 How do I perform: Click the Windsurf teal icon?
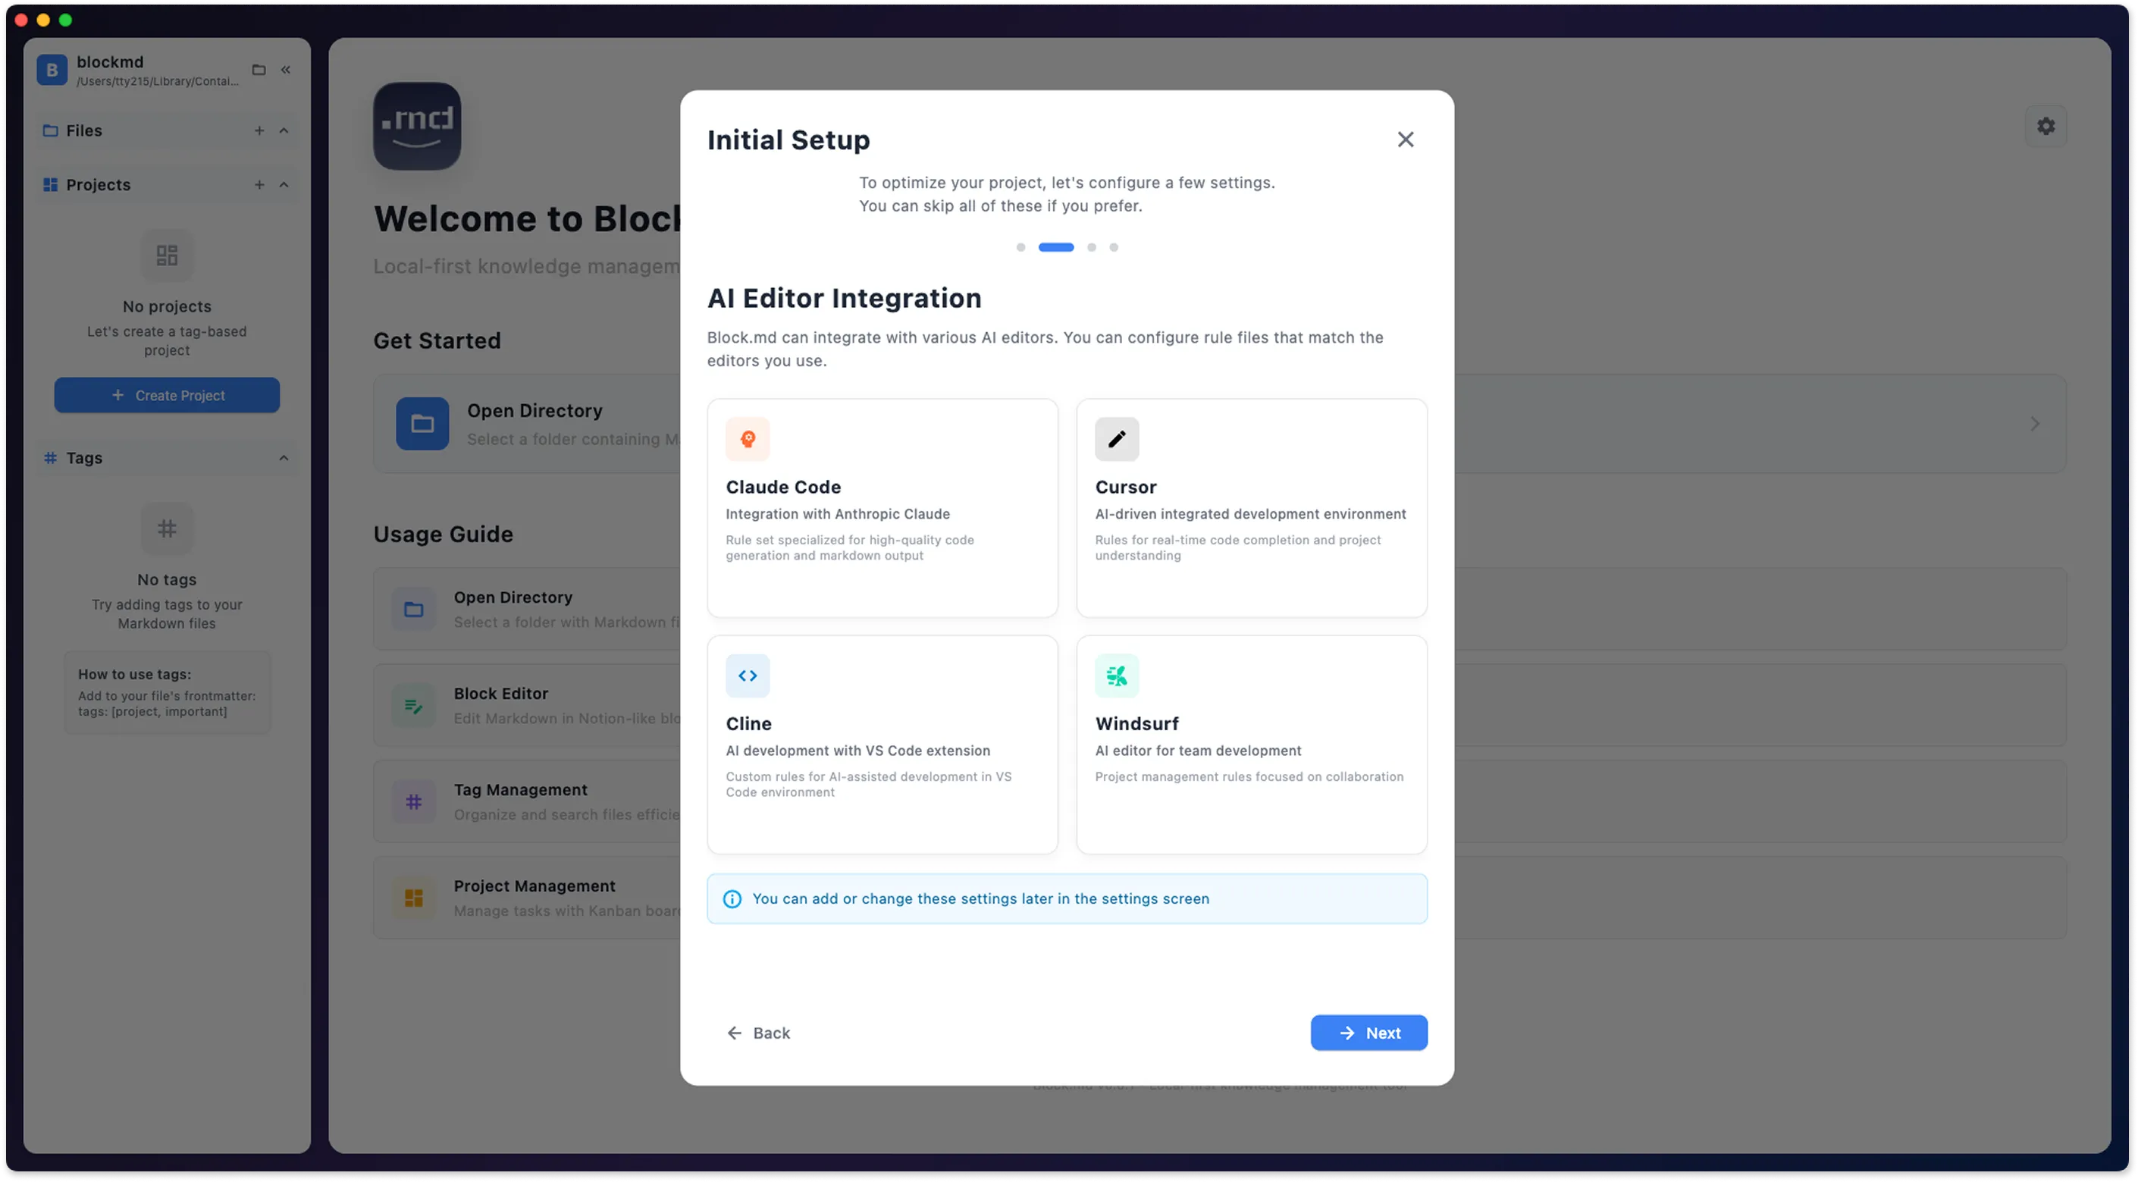1116,676
